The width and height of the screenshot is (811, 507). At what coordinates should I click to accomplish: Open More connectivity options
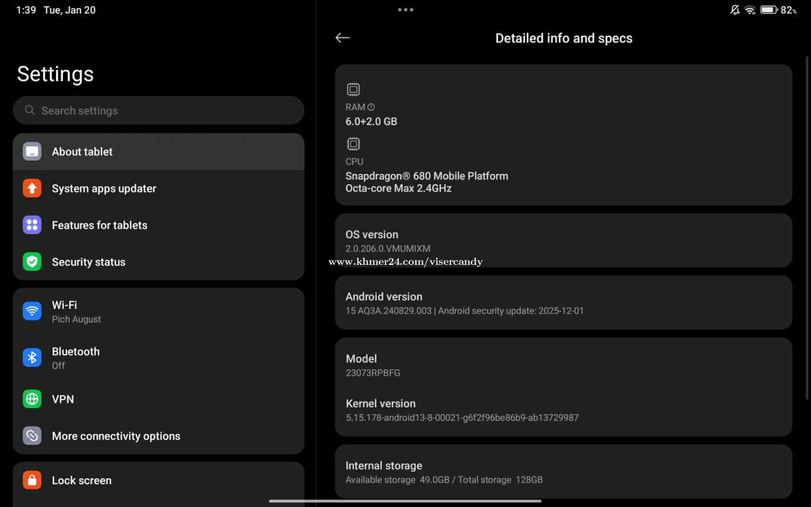click(x=116, y=436)
